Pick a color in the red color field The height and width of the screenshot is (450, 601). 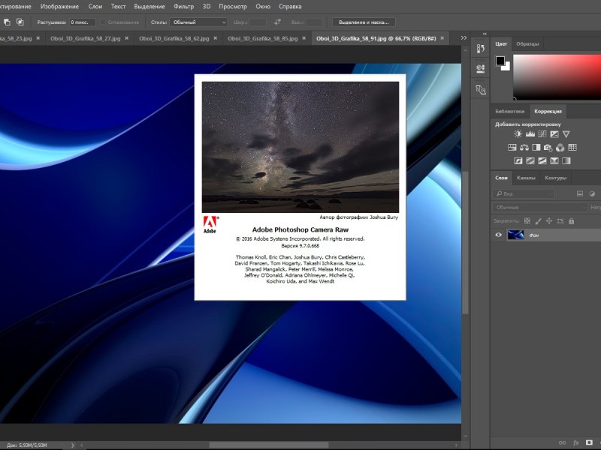(x=557, y=77)
